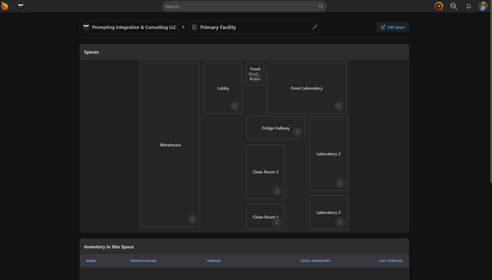Screen dimensions: 492x280
Task: Open the user profile avatar
Action: 483,6
